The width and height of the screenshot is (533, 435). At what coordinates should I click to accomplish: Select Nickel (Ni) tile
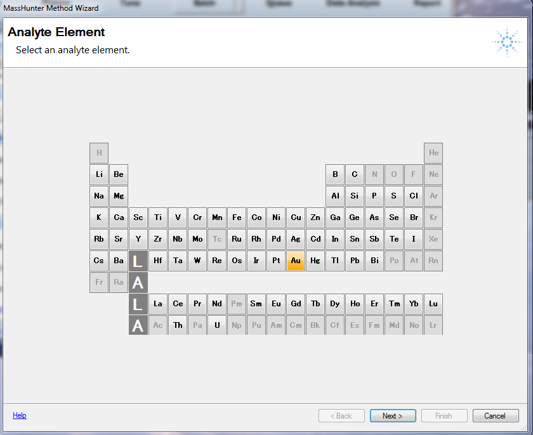pyautogui.click(x=276, y=217)
